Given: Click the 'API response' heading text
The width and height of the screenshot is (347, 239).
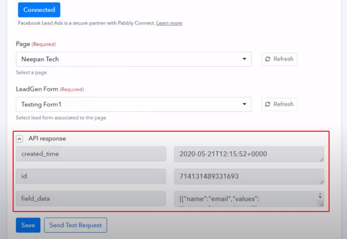Looking at the screenshot, I should [x=47, y=139].
